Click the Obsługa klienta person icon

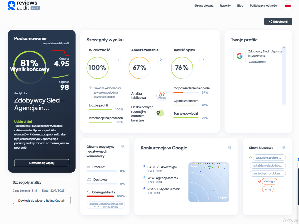88,192
